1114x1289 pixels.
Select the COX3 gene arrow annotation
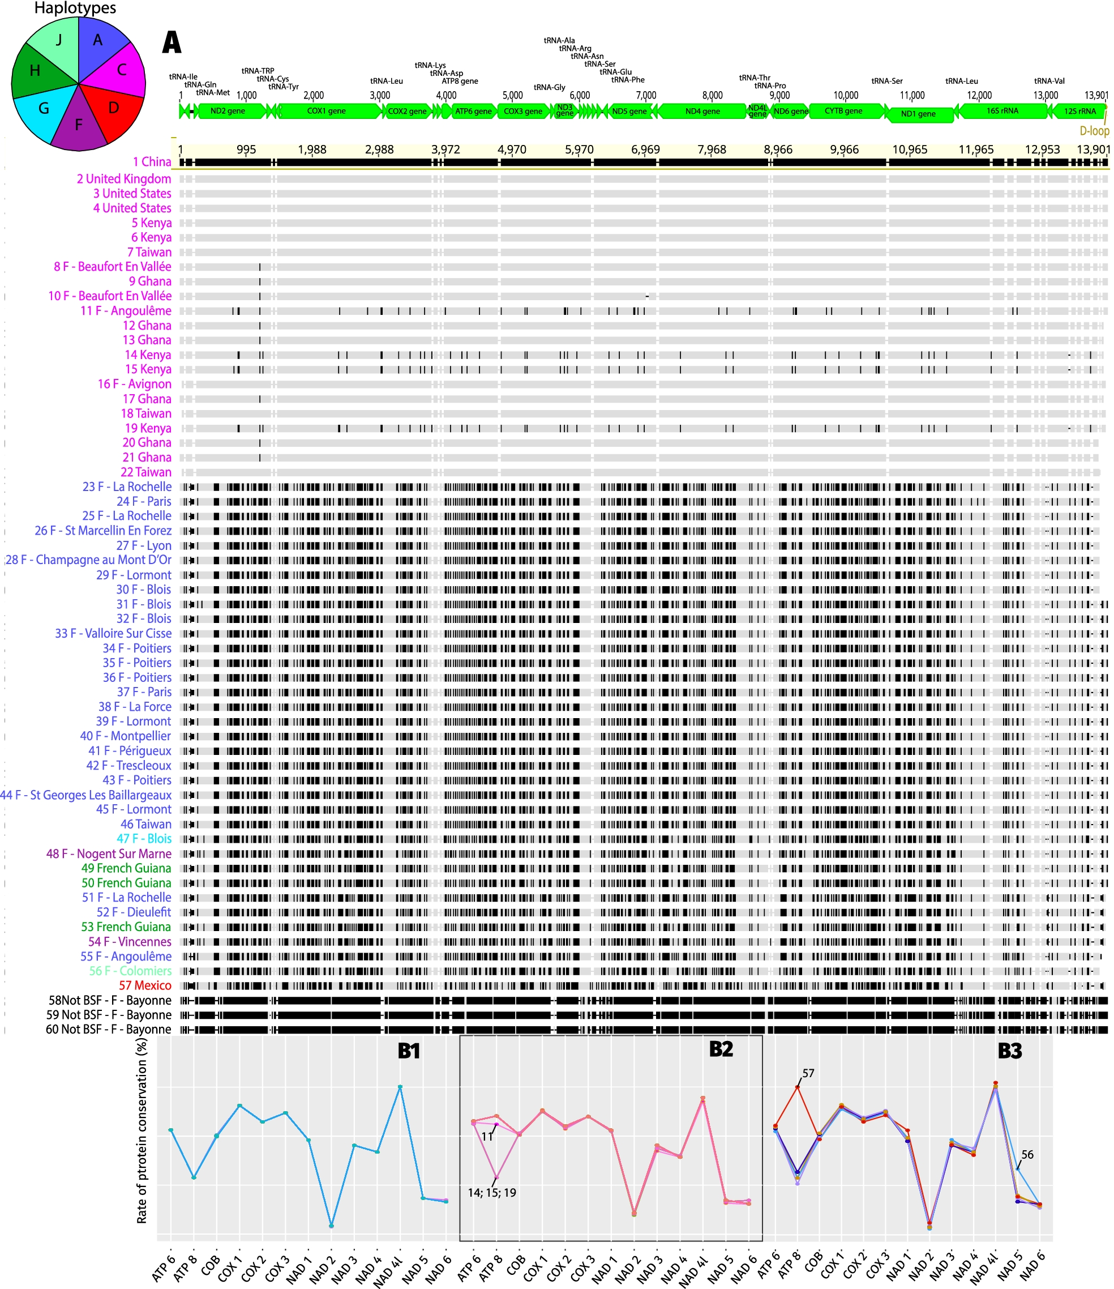(524, 112)
